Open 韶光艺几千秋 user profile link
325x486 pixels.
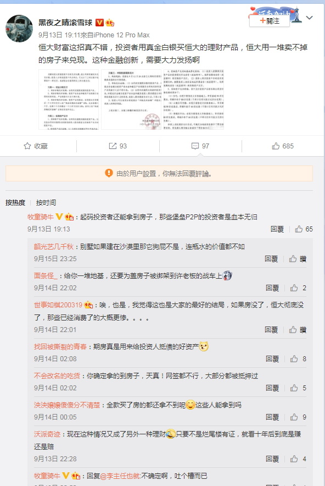[54, 247]
